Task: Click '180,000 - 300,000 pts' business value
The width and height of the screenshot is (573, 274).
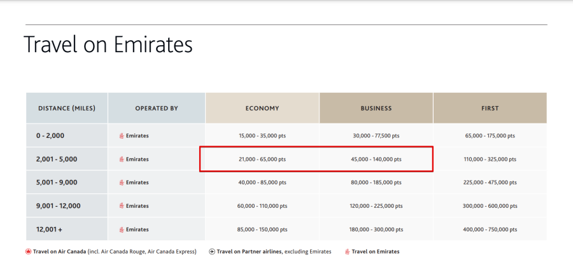Action: [376, 229]
